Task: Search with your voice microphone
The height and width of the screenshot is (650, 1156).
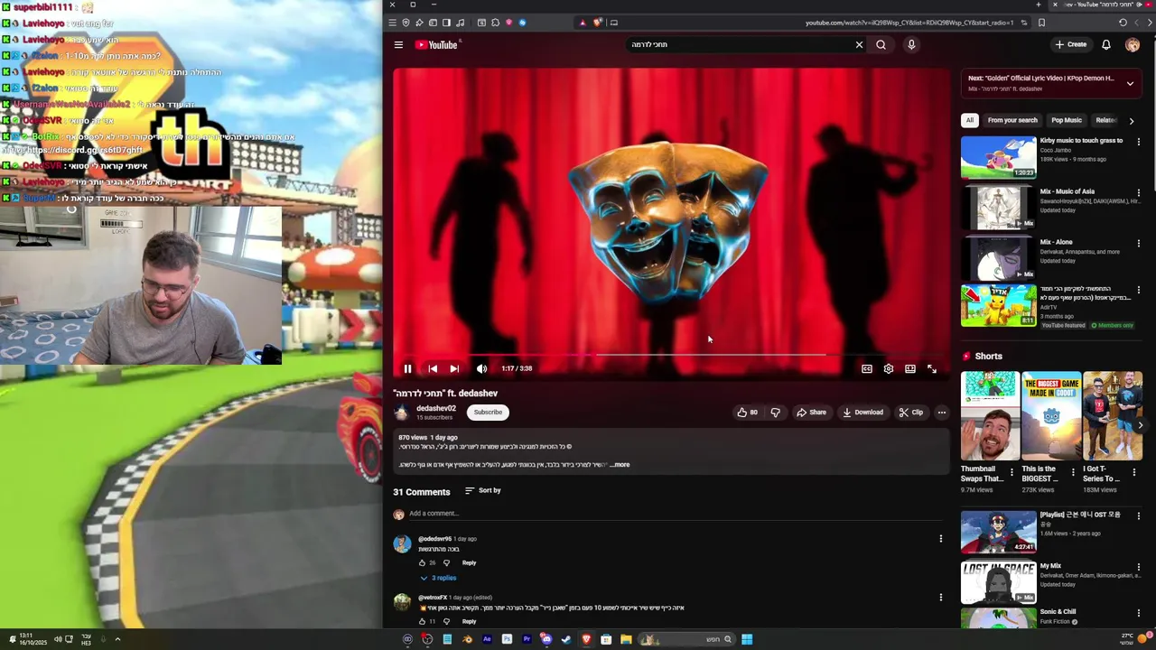Action: pyautogui.click(x=911, y=44)
